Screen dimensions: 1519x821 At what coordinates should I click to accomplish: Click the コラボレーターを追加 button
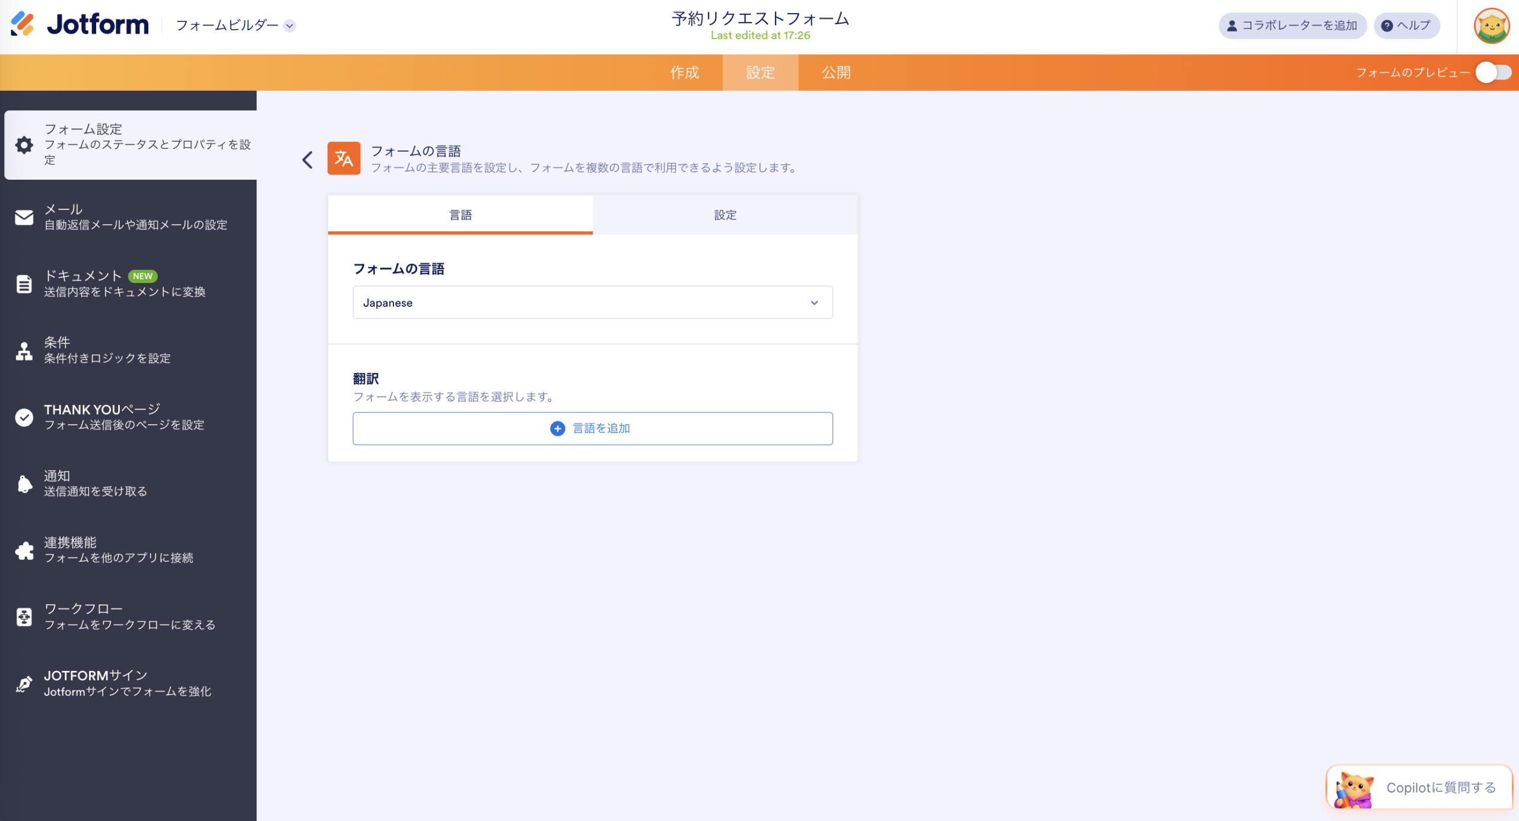(1292, 26)
